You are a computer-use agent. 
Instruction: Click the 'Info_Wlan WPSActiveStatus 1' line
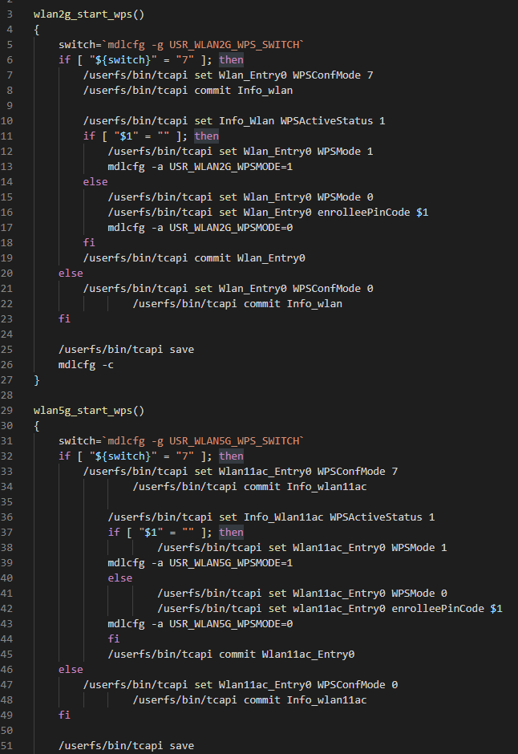tap(234, 120)
